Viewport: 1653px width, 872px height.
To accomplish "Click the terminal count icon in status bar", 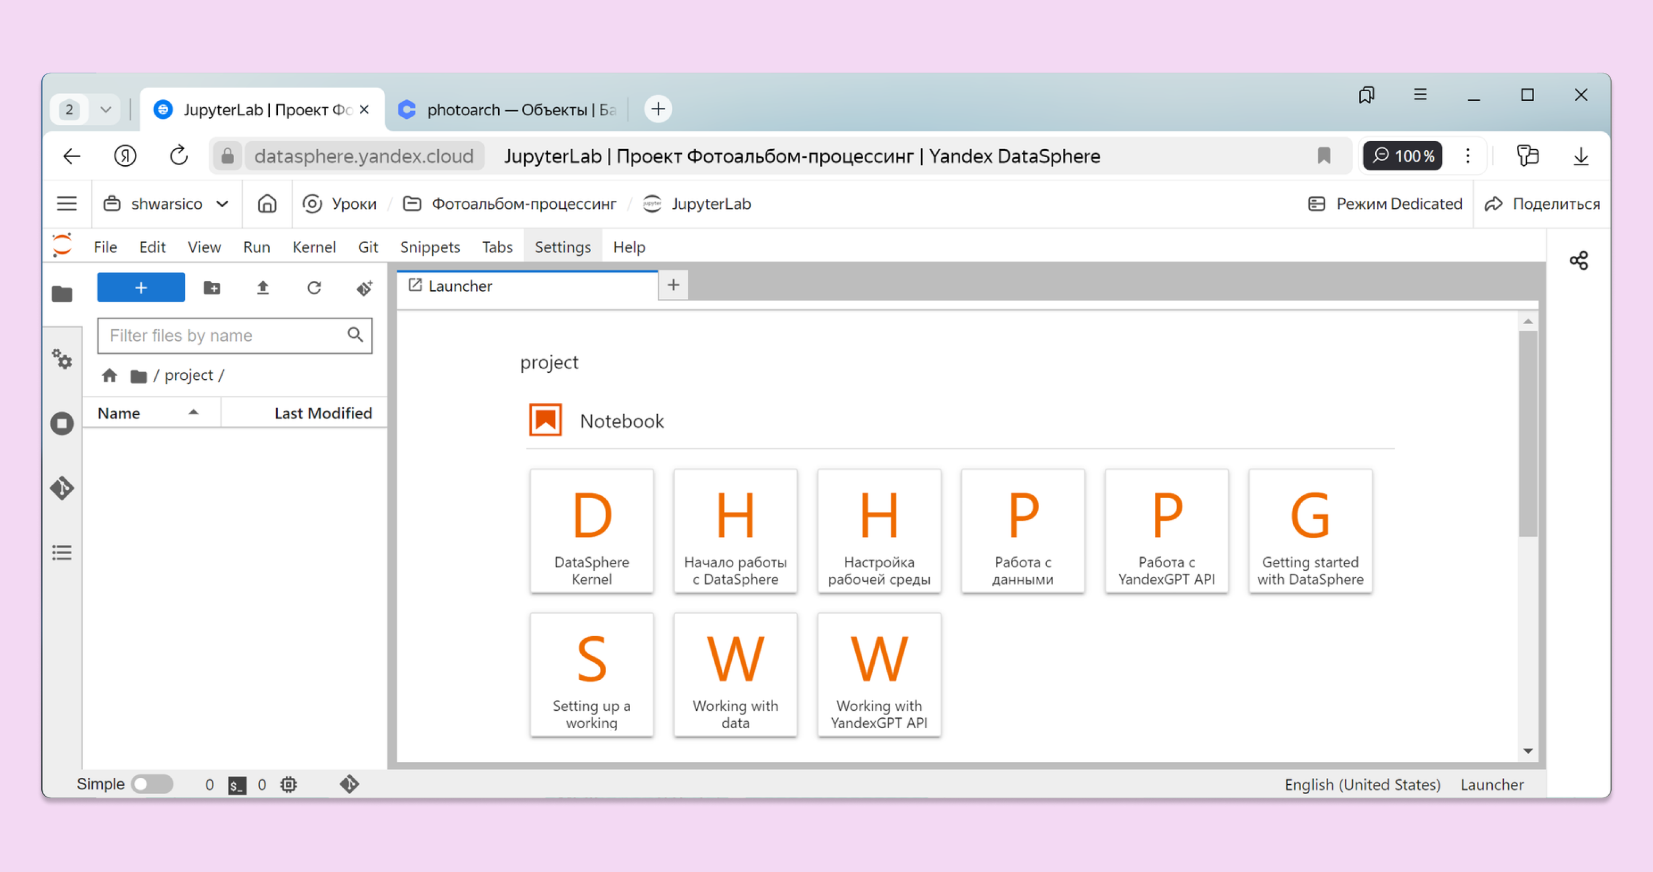I will (238, 785).
